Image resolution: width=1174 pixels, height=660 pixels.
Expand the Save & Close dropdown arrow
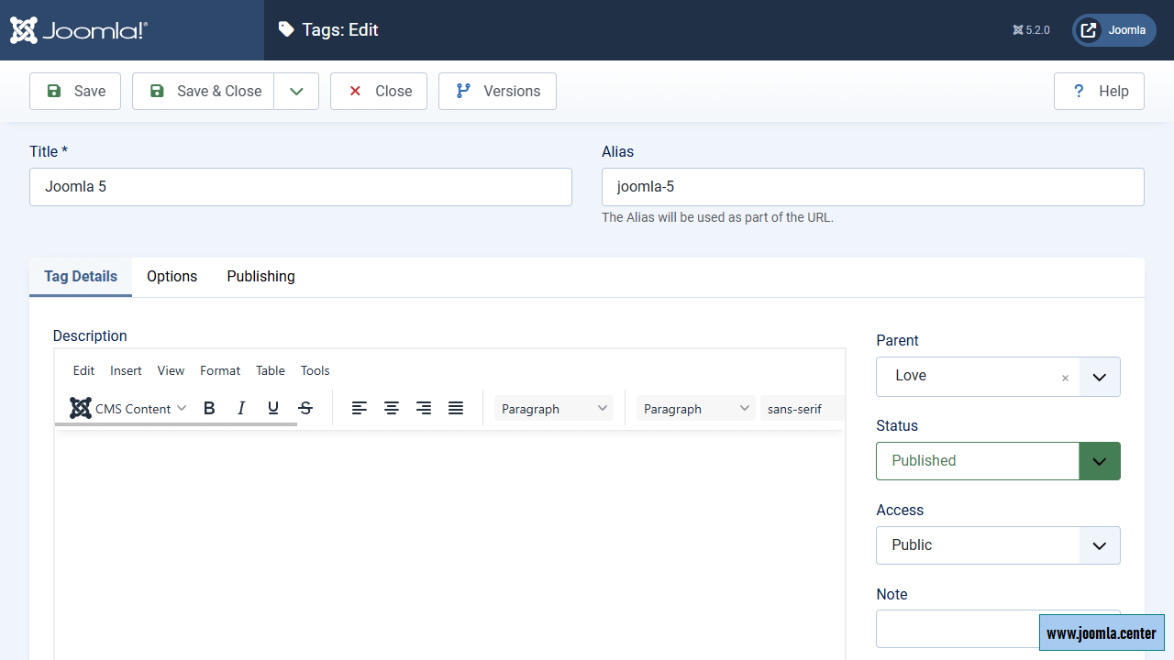[x=296, y=91]
